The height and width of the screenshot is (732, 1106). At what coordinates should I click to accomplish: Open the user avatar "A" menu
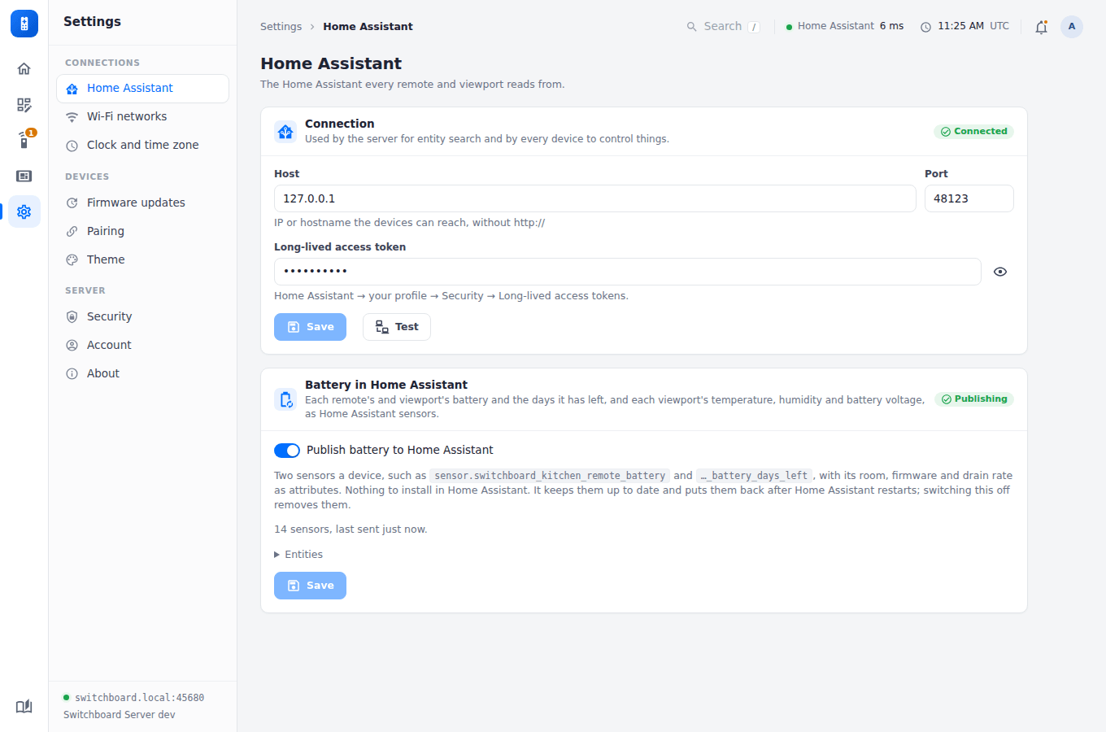pyautogui.click(x=1072, y=27)
